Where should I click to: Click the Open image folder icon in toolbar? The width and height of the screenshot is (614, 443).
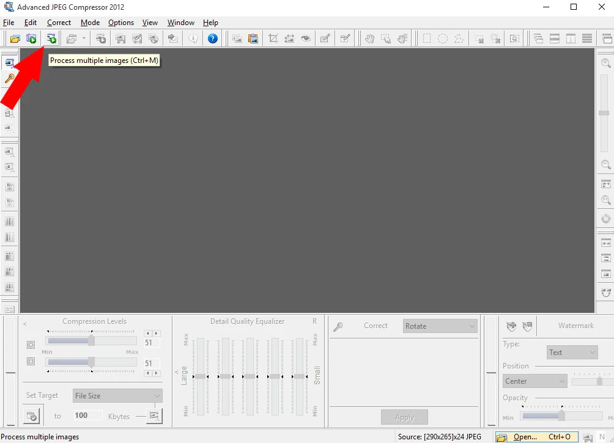pyautogui.click(x=15, y=38)
